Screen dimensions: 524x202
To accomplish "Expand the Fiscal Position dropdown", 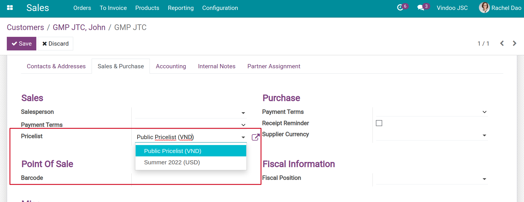I will 484,179.
